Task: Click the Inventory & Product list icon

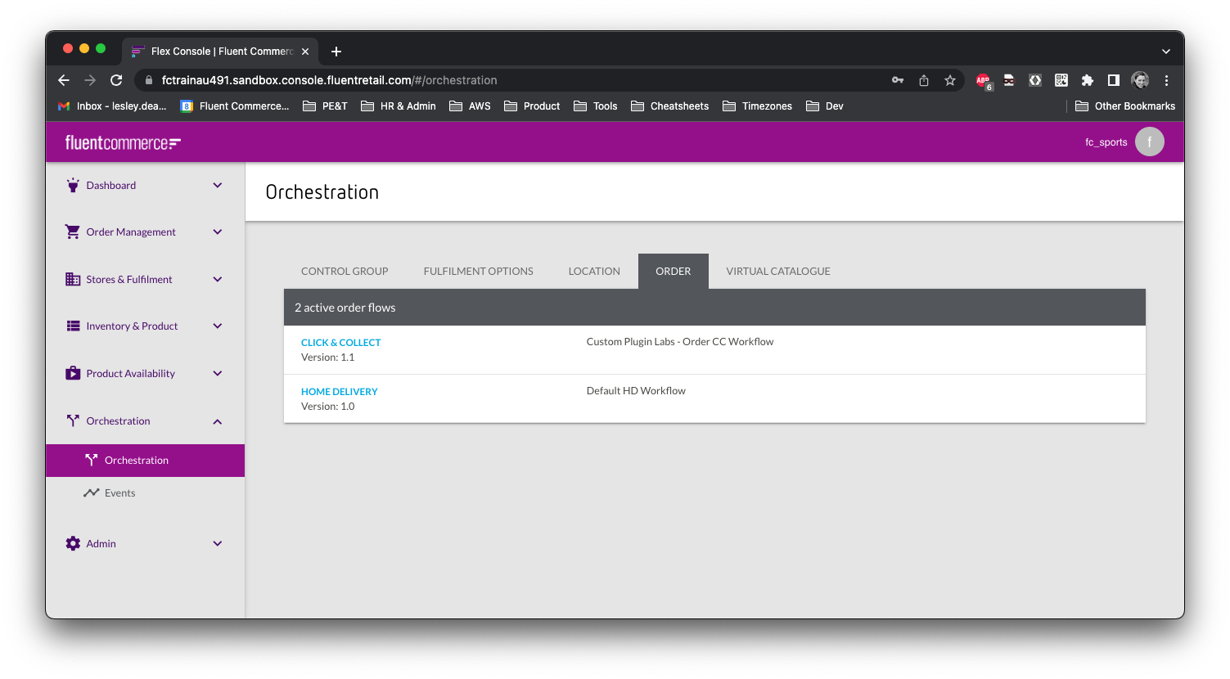Action: point(73,326)
